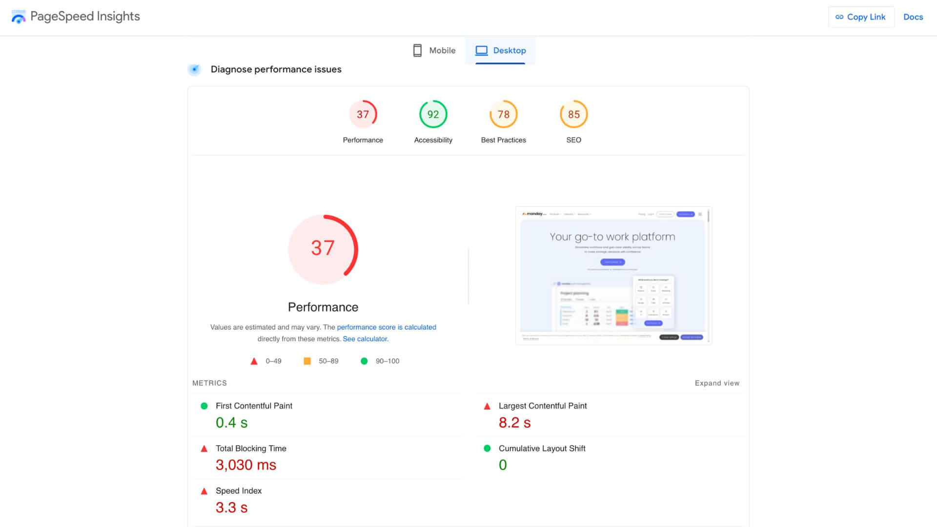Viewport: 937px width, 527px height.
Task: Click the red triangle beside Total Blocking Time
Action: tap(204, 448)
